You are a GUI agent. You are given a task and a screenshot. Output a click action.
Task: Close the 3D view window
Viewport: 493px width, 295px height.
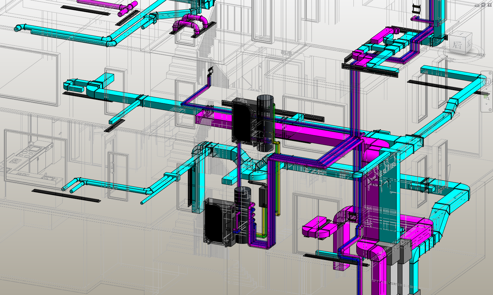pos(489,5)
